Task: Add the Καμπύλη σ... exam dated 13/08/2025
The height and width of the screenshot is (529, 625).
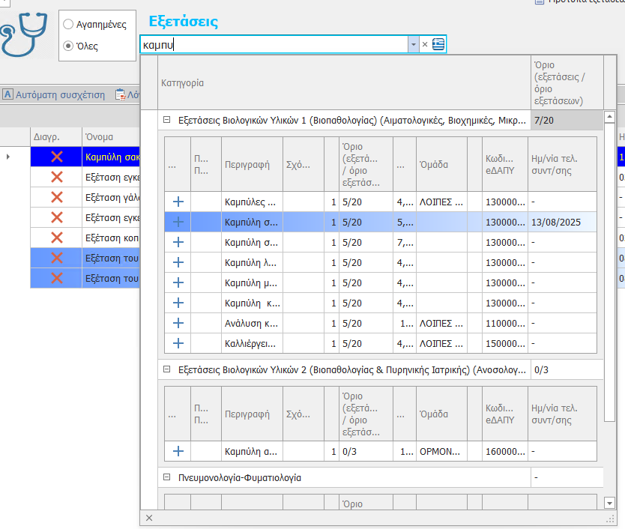Action: (178, 222)
